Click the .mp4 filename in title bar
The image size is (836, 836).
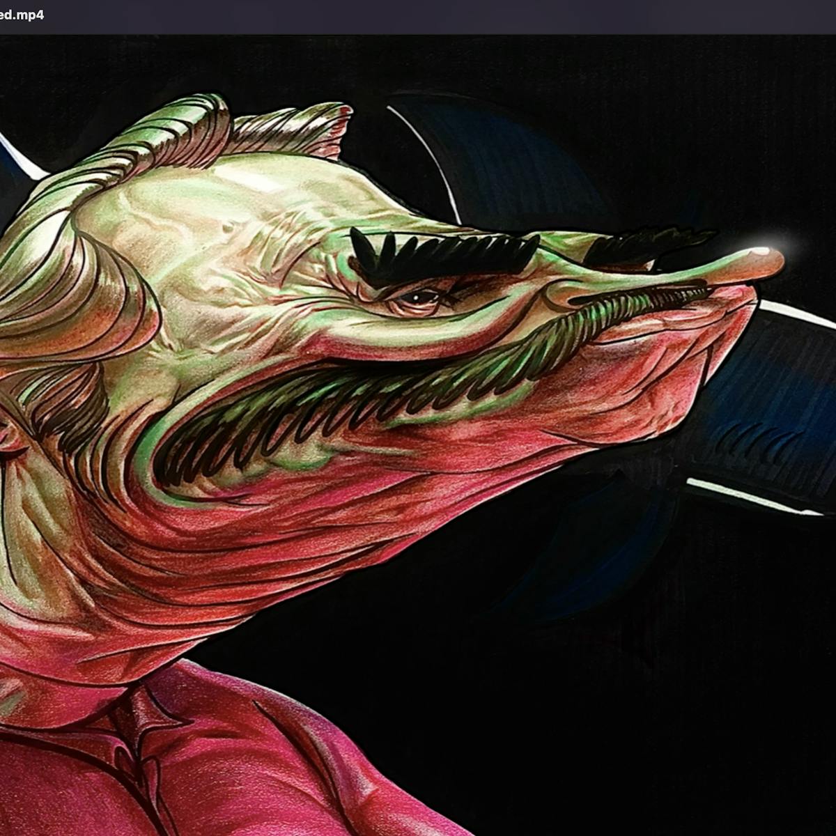(x=21, y=15)
